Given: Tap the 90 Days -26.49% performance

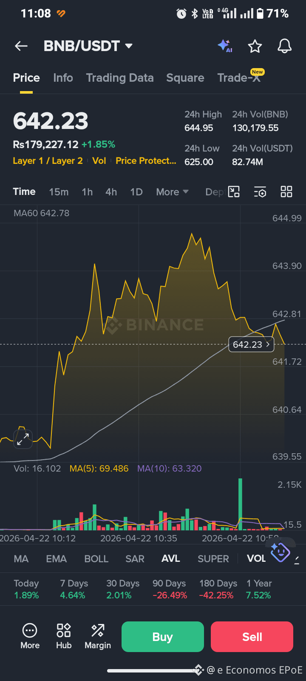Looking at the screenshot, I should click(170, 589).
